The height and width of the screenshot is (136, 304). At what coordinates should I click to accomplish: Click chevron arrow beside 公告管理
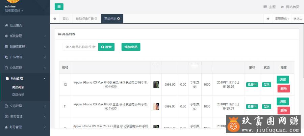pos(45,68)
